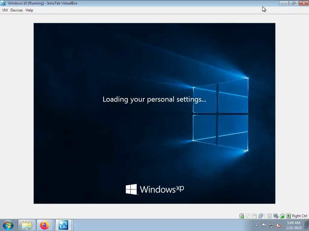This screenshot has height=231, width=309.
Task: Open the clock showing 5:49 AM
Action: tap(294, 225)
